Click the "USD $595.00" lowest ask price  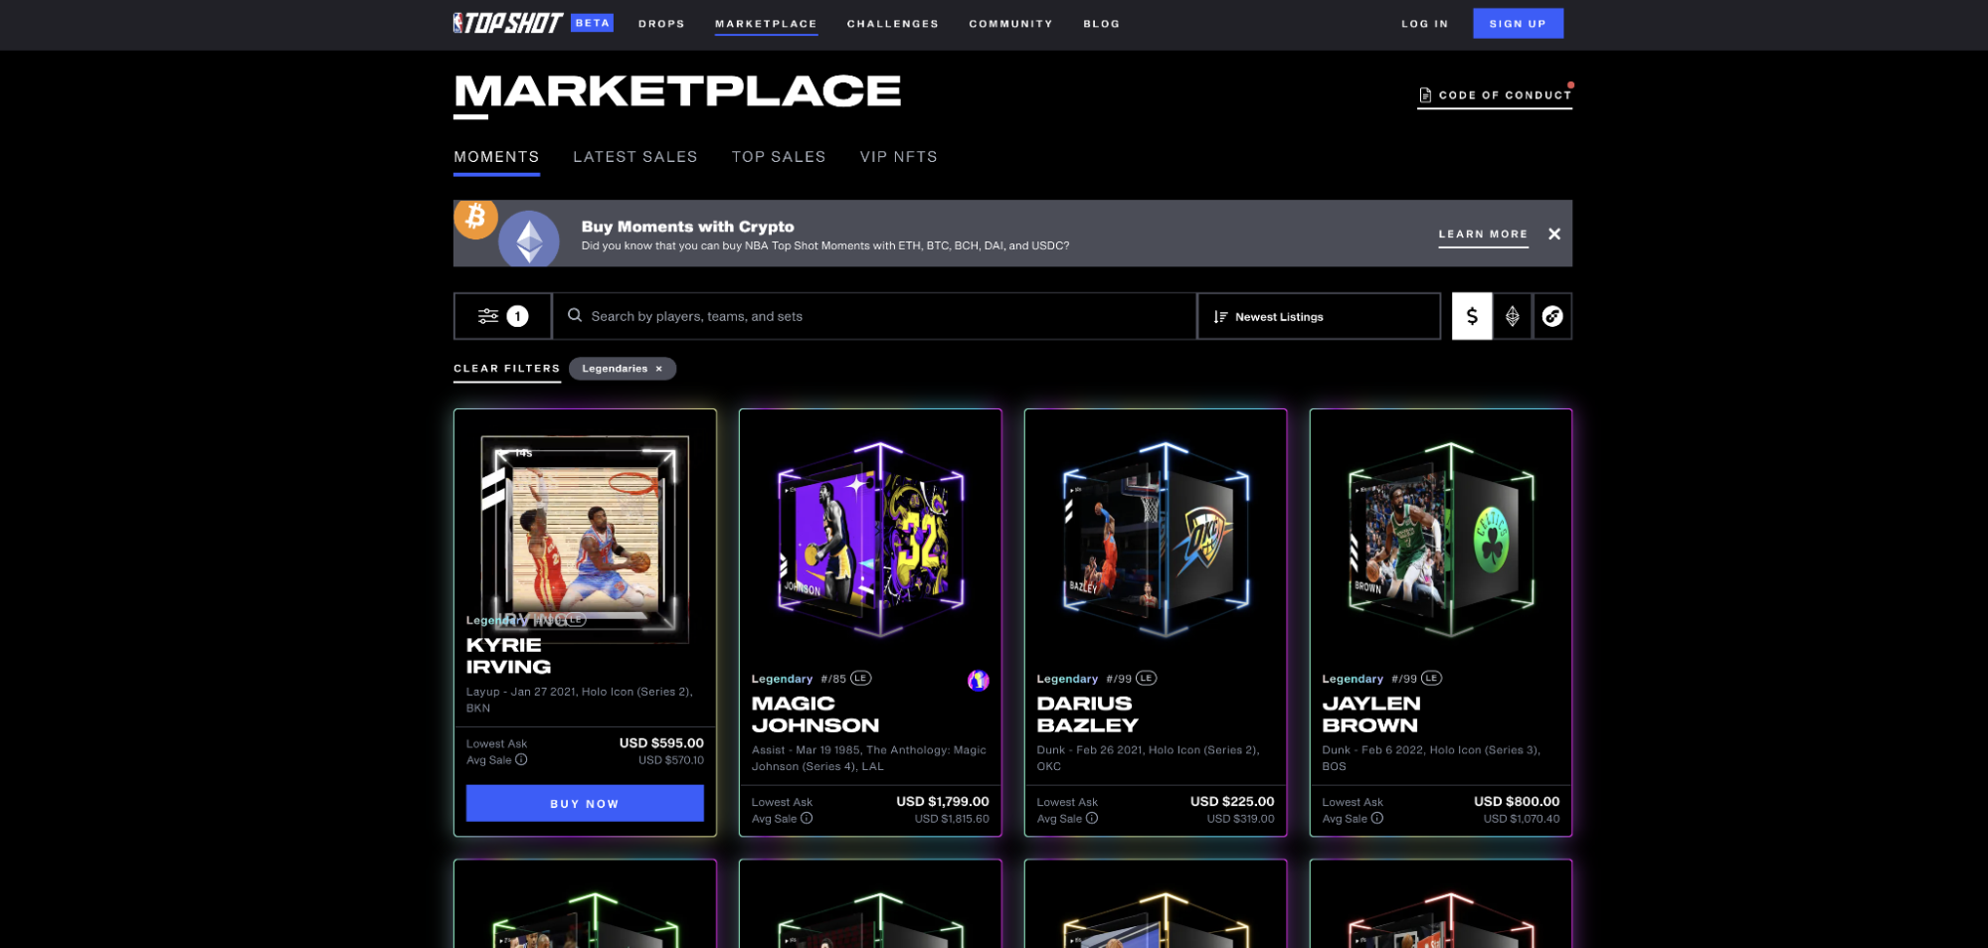pyautogui.click(x=661, y=743)
